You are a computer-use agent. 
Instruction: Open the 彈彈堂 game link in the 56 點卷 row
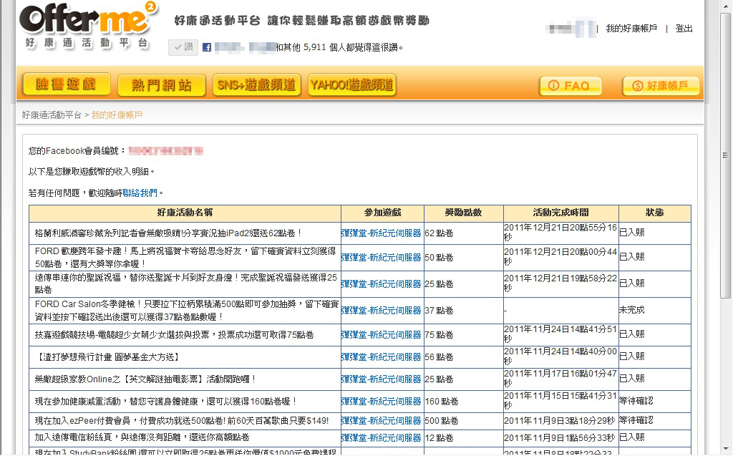coord(382,356)
